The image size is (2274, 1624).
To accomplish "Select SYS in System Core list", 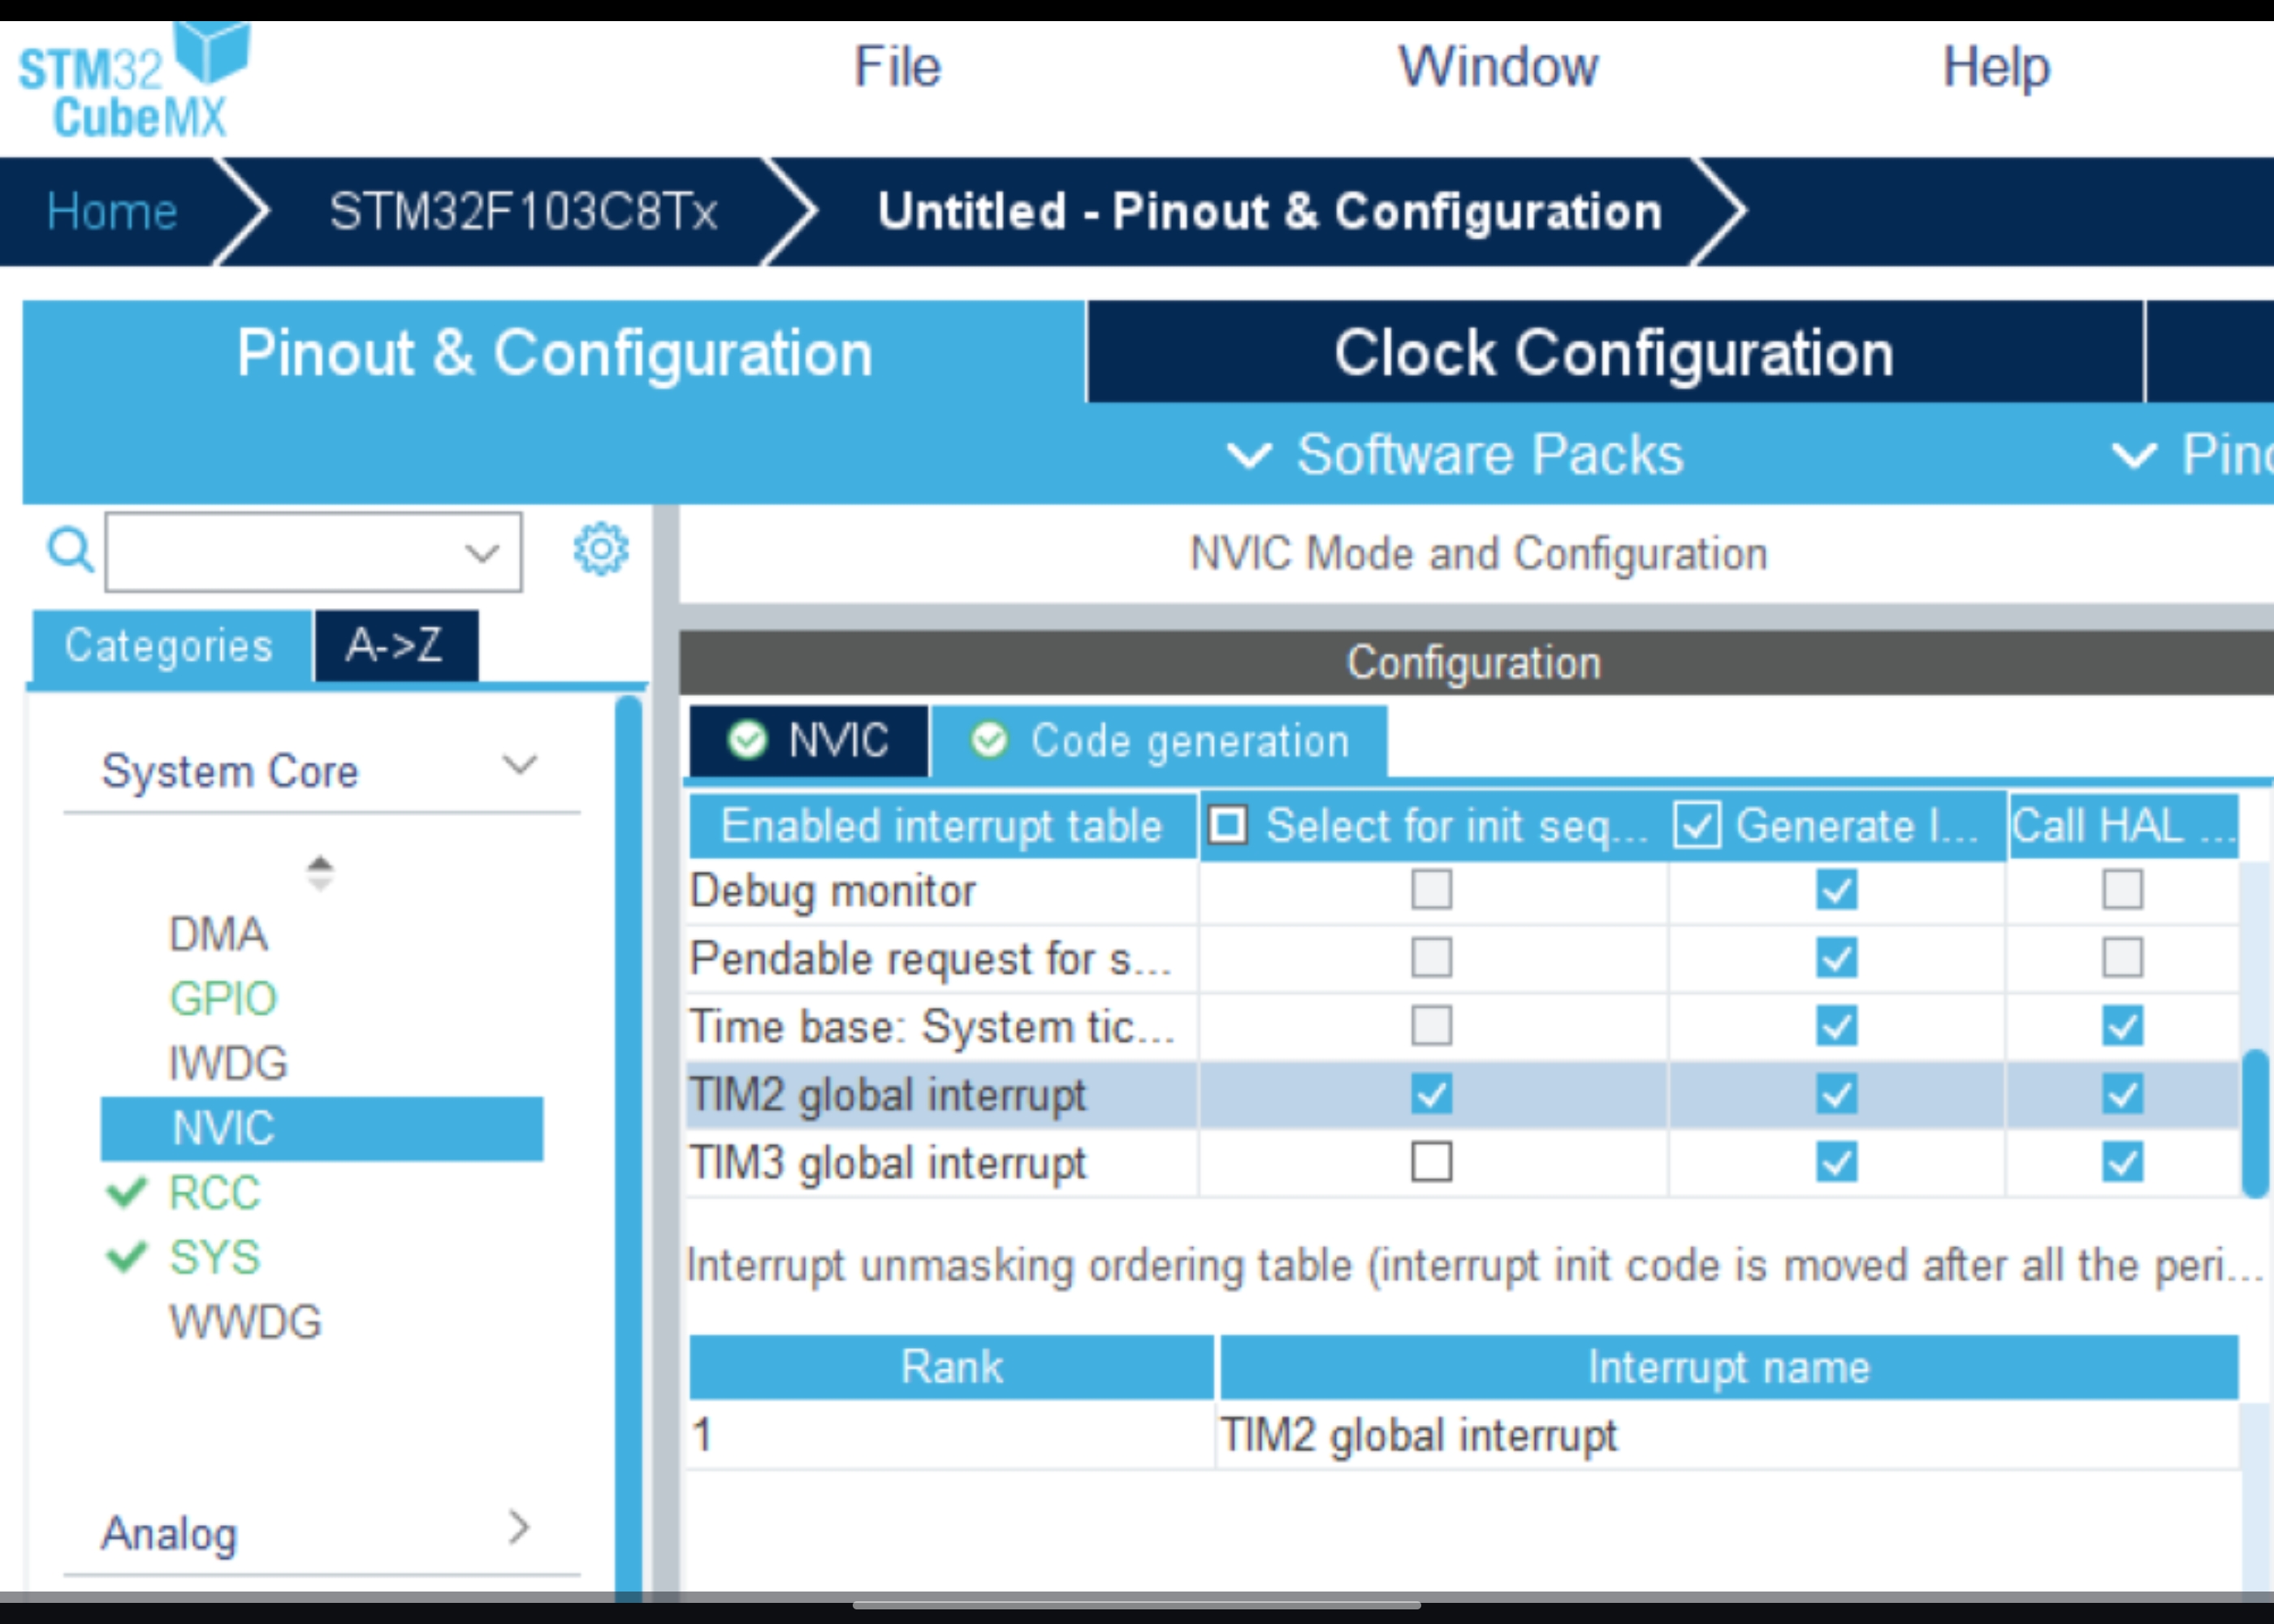I will click(215, 1258).
